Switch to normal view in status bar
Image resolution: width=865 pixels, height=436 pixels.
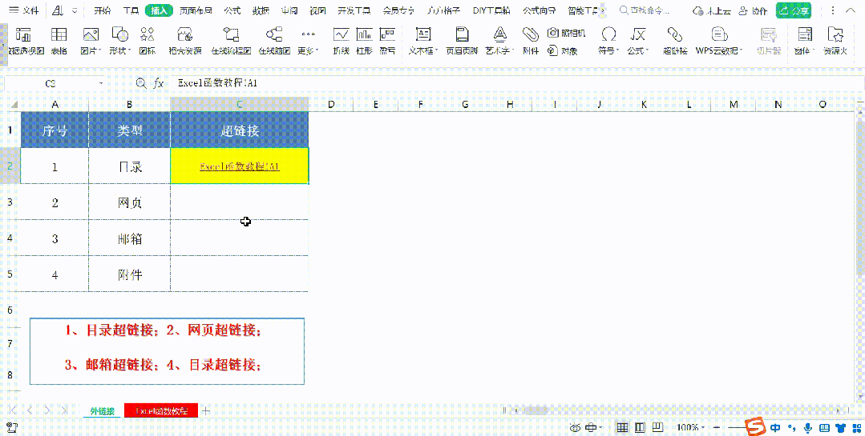(x=622, y=427)
